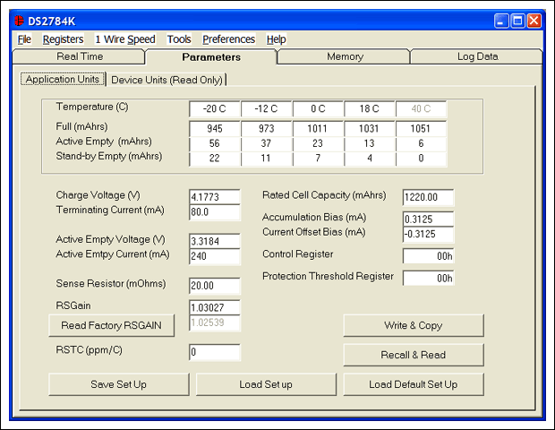Open the Tools menu
Viewport: 555px width, 430px height.
[179, 39]
